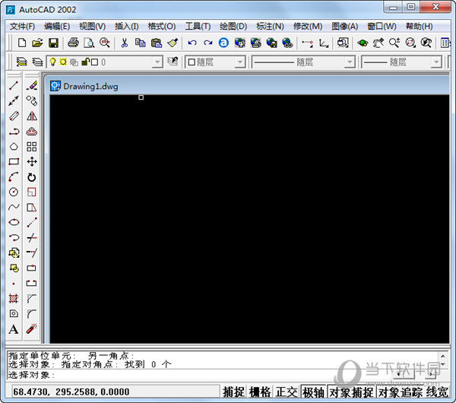Click the Print icon

[x=73, y=43]
